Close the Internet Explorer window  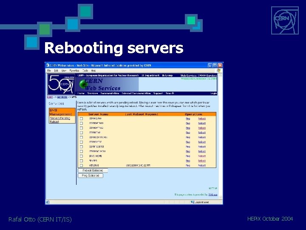click(220, 65)
